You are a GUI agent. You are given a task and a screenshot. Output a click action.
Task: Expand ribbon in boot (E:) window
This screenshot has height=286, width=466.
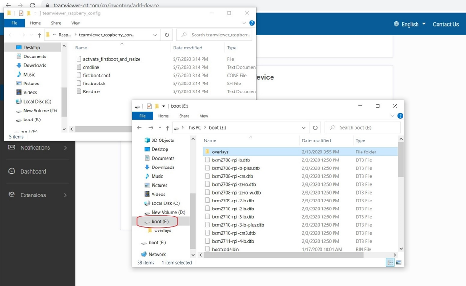click(x=392, y=116)
